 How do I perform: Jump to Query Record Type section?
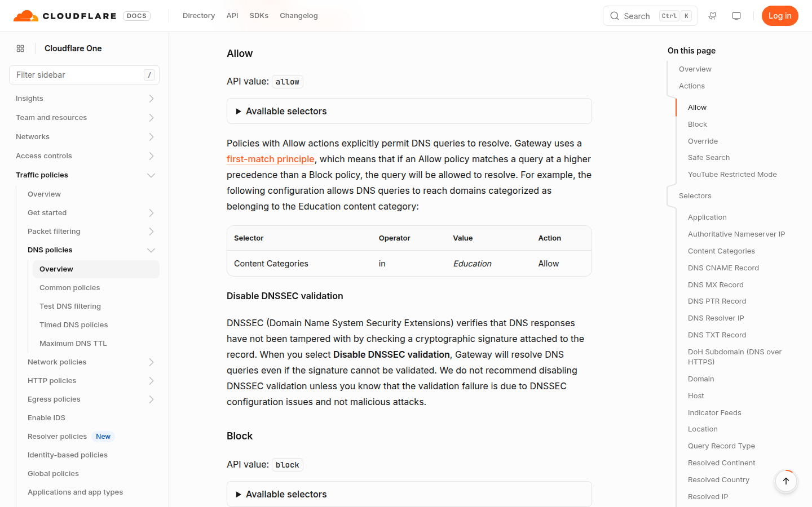(x=721, y=446)
